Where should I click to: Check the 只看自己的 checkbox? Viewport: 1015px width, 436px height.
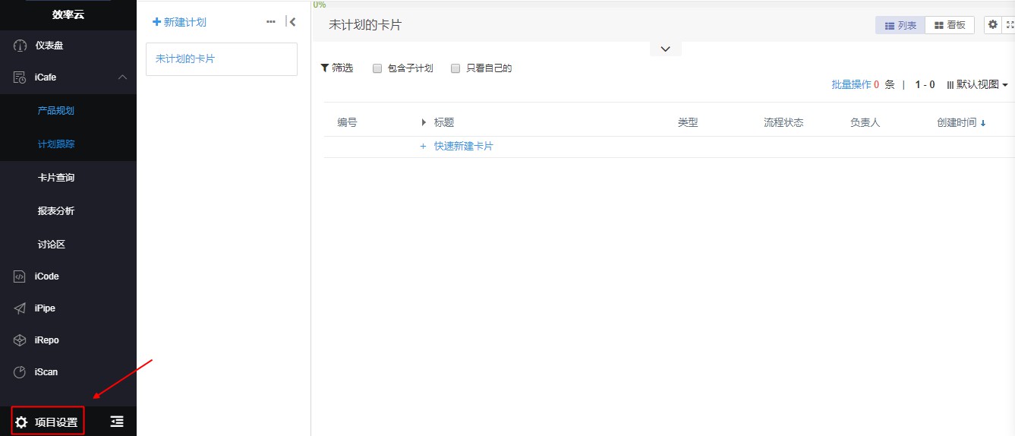(455, 68)
